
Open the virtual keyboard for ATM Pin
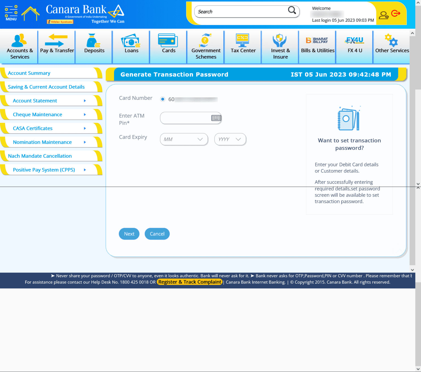pyautogui.click(x=216, y=118)
